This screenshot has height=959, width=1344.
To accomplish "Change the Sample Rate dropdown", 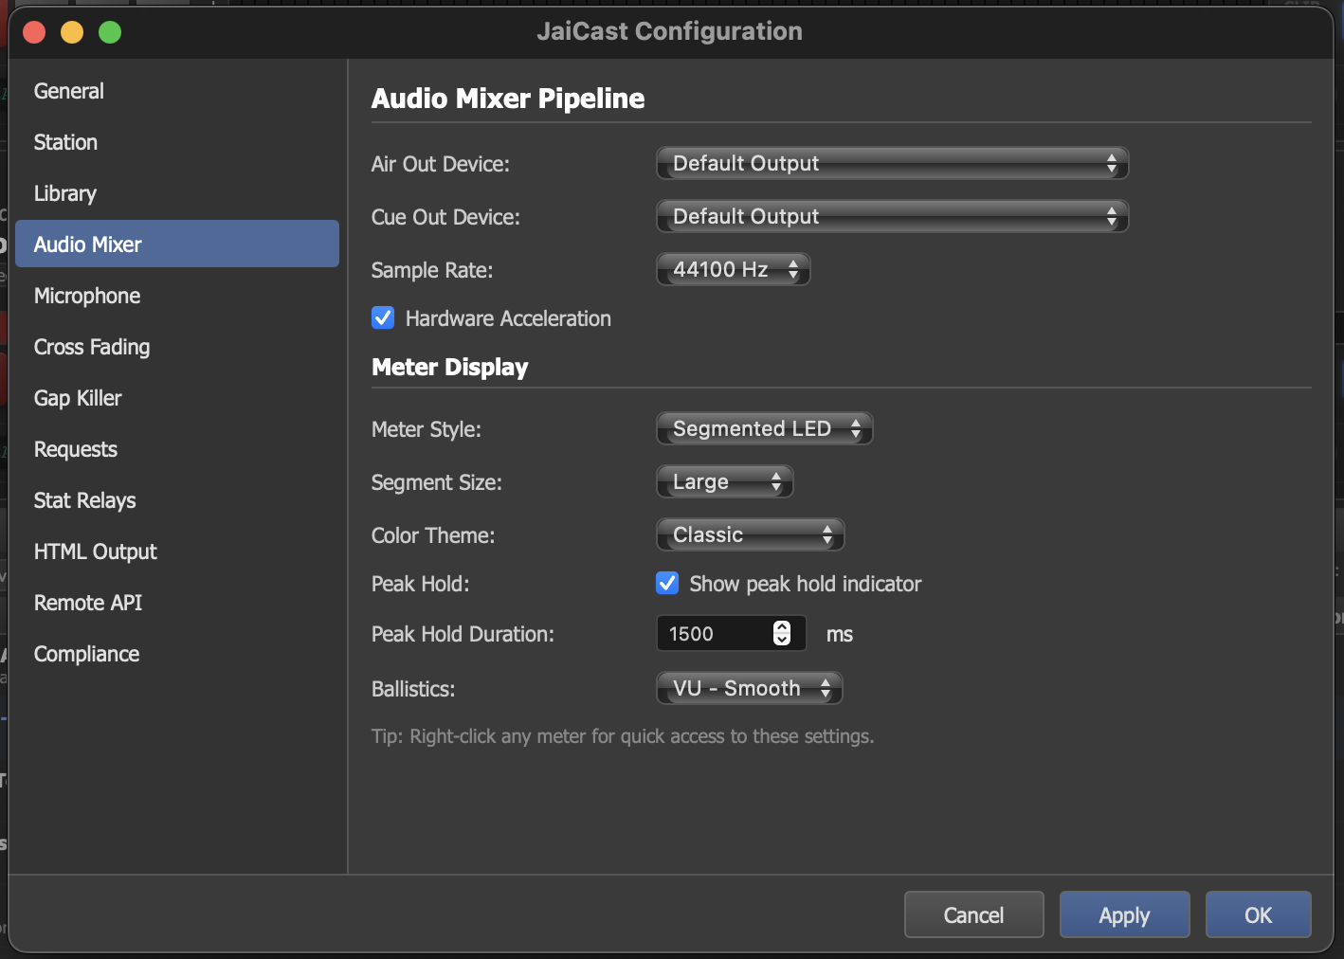I will pos(733,269).
